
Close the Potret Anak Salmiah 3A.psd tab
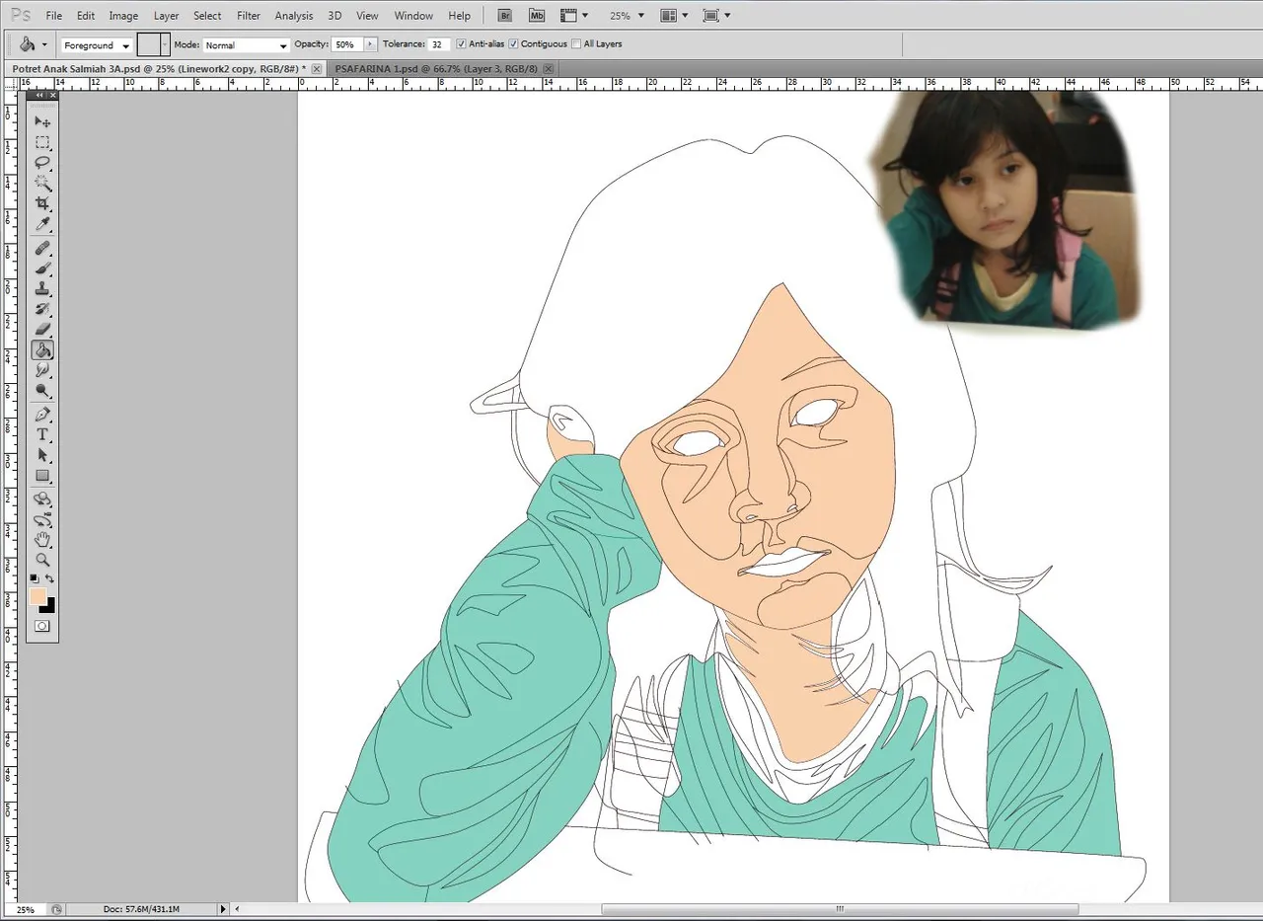pos(316,69)
